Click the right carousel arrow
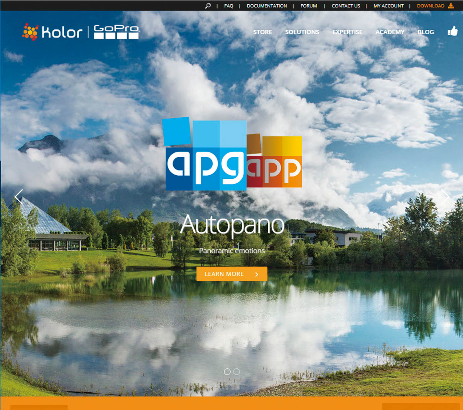This screenshot has width=463, height=410. click(x=445, y=197)
